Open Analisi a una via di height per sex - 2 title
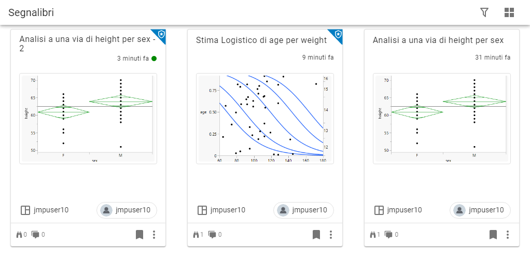The image size is (530, 259). point(87,44)
